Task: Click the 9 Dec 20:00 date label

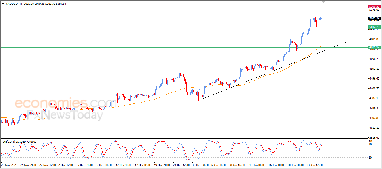Action: 104,165
